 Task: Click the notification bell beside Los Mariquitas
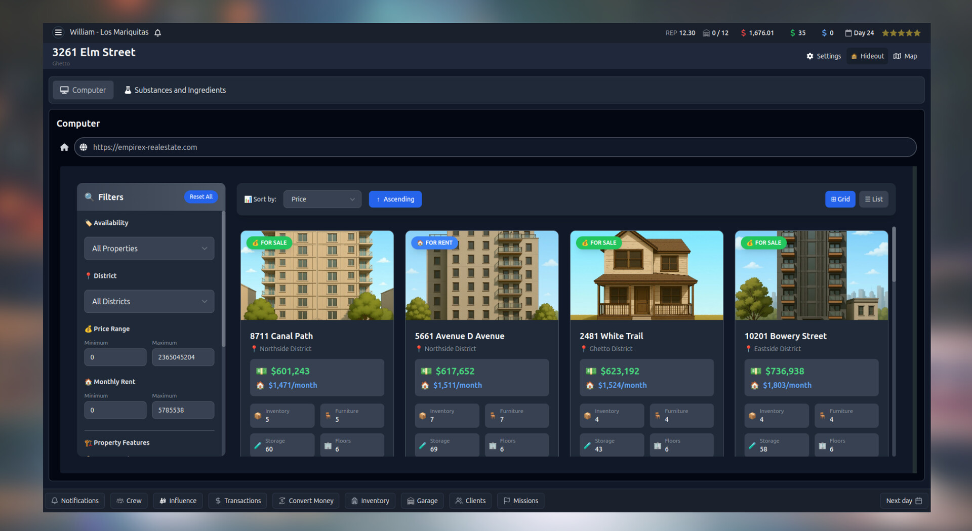pos(157,32)
